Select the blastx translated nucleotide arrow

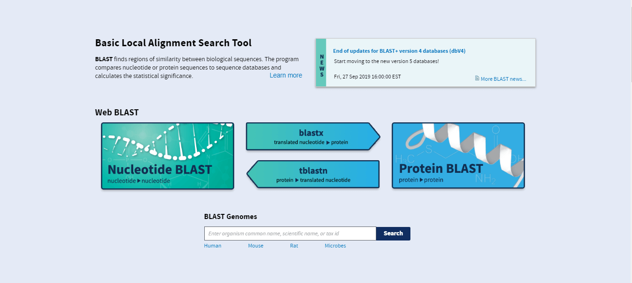coord(311,136)
